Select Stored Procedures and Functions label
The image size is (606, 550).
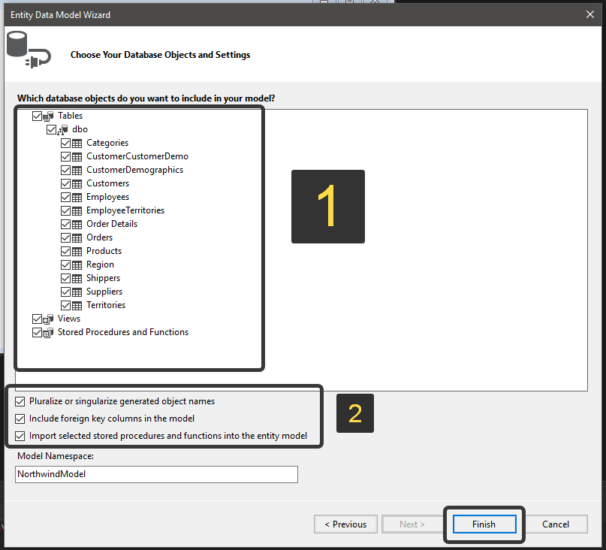tap(123, 332)
